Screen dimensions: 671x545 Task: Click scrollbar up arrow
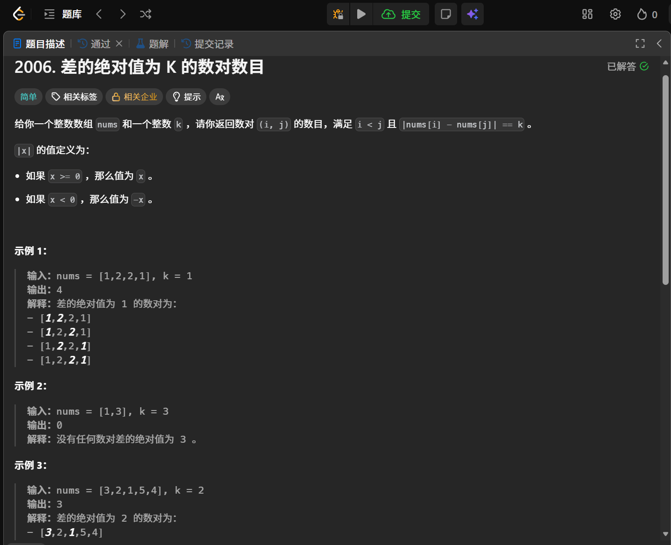665,62
